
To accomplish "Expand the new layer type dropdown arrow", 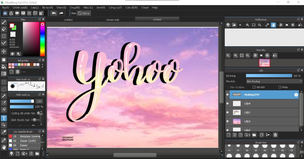I will [249, 135].
